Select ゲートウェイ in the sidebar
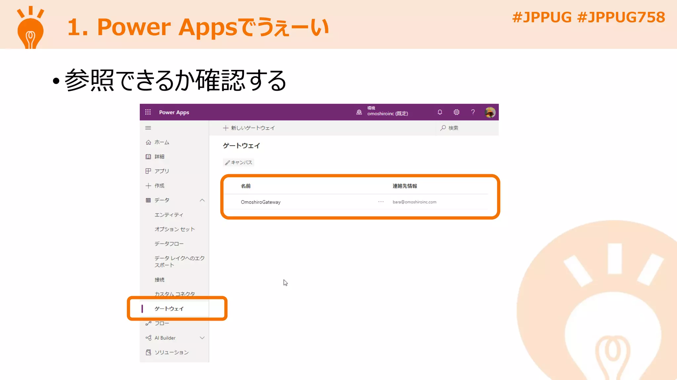This screenshot has height=380, width=677. (x=169, y=309)
